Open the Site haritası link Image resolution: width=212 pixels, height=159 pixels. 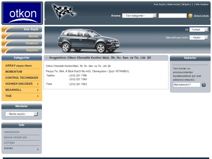[x=202, y=4]
